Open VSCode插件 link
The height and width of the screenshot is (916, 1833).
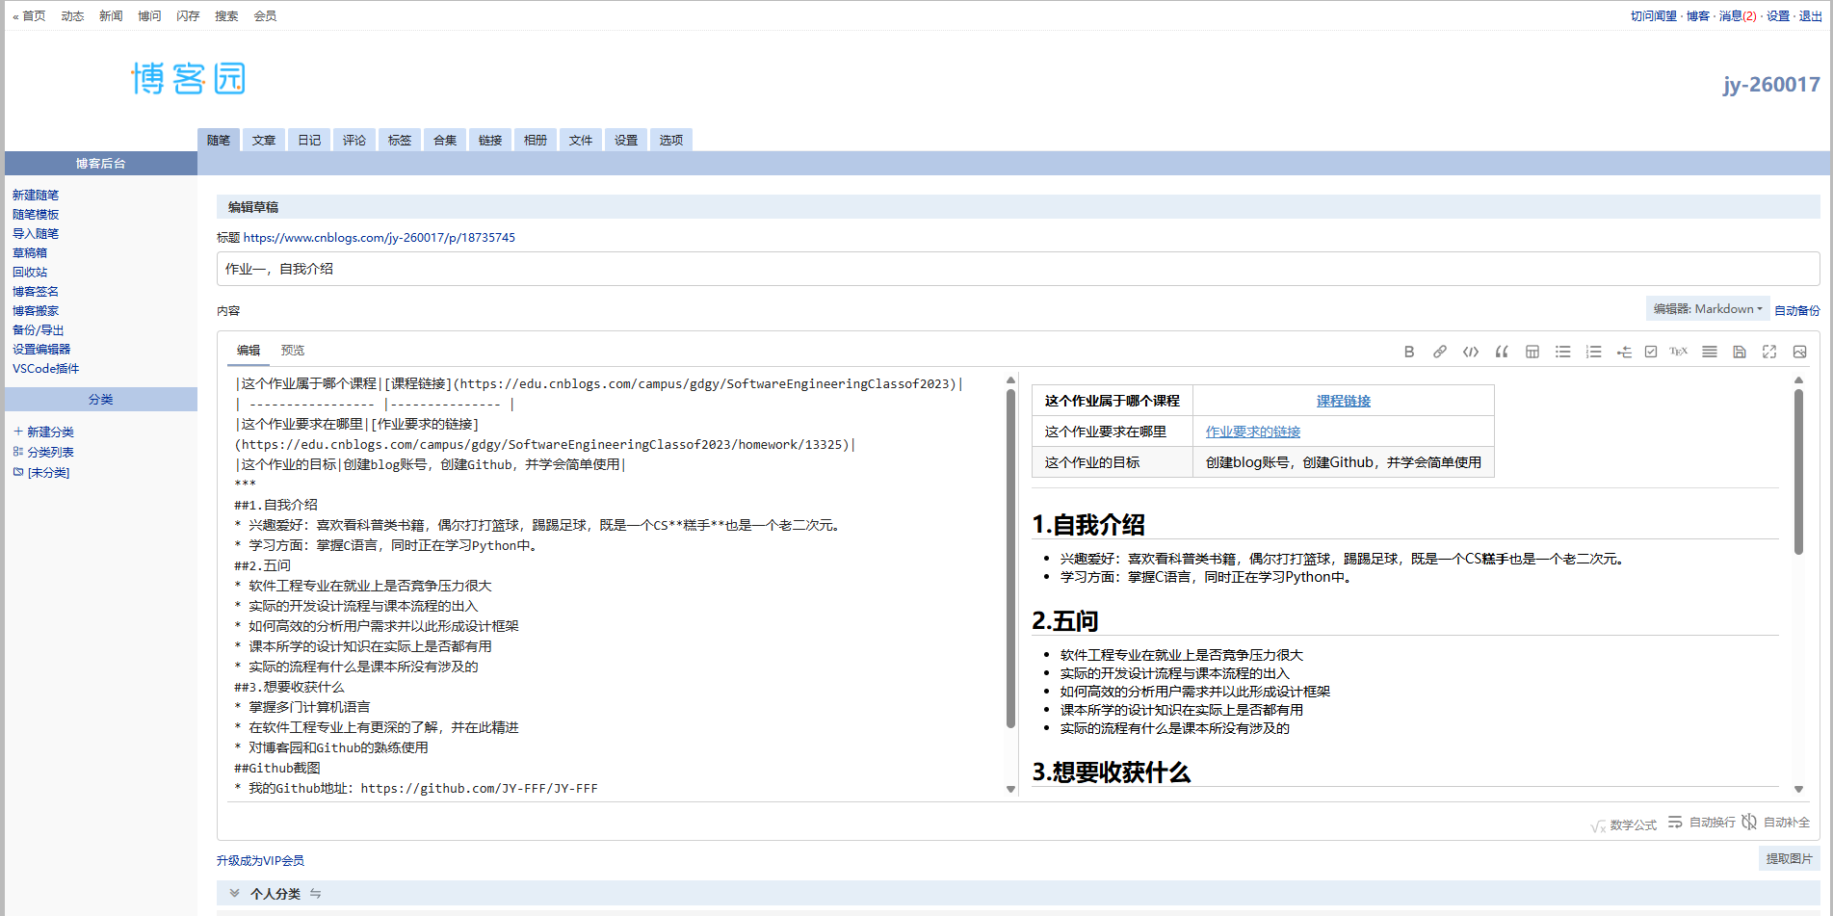pyautogui.click(x=46, y=369)
